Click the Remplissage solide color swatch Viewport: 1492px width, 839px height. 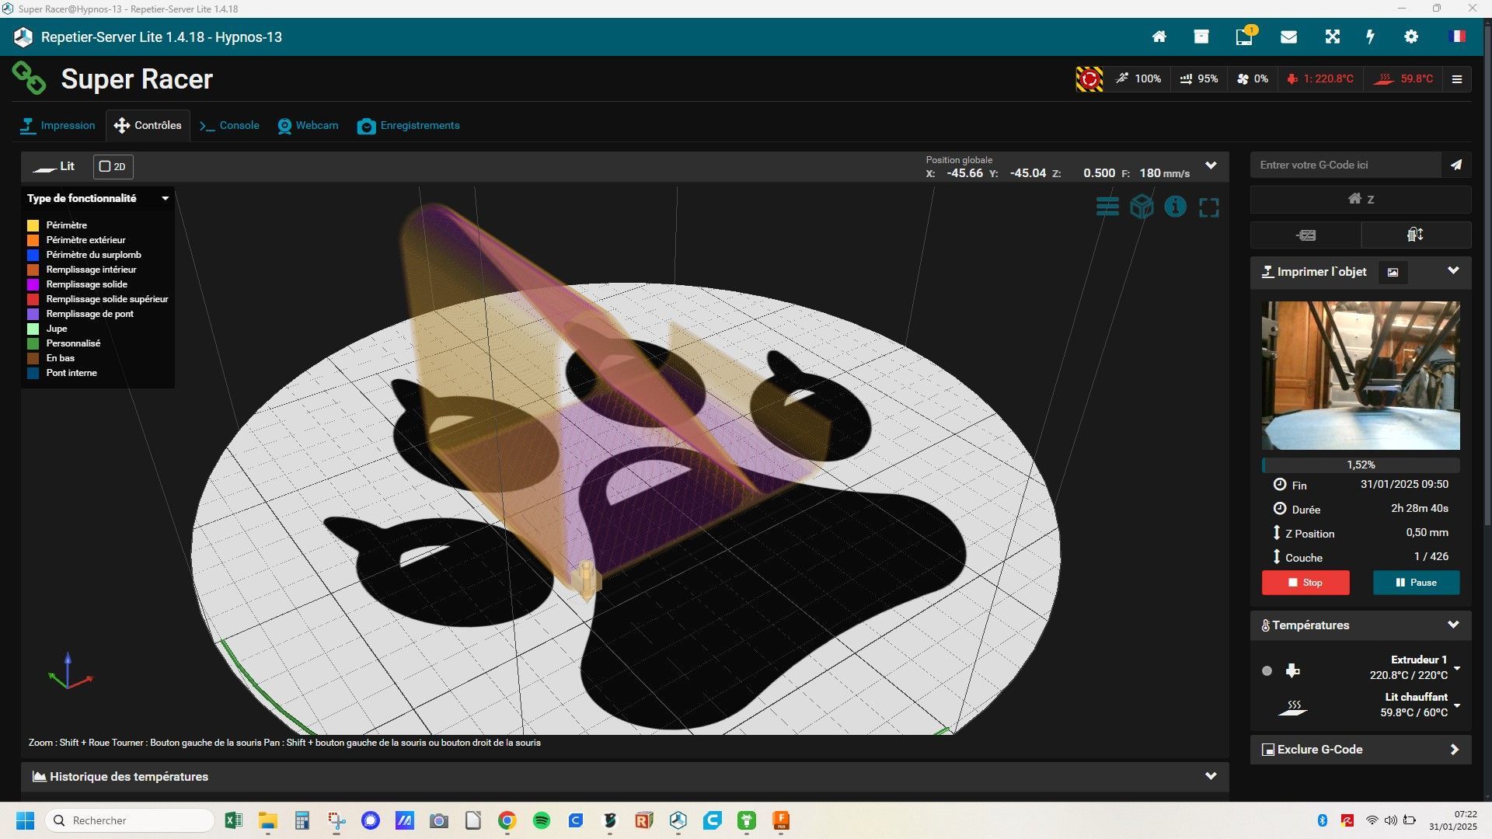[33, 284]
